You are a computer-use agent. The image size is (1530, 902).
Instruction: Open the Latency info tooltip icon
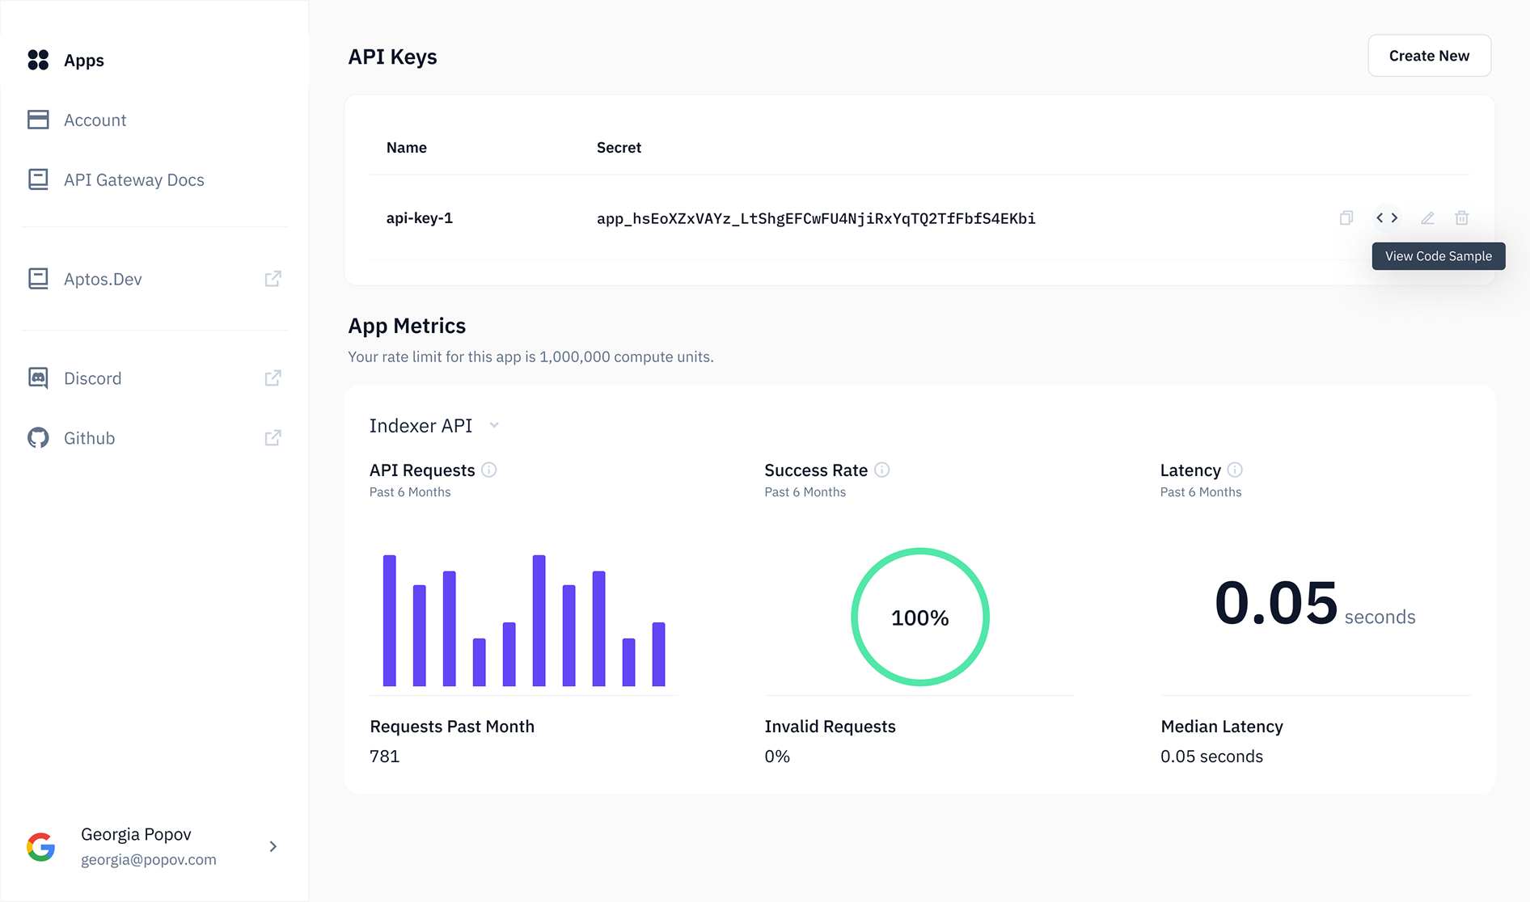pos(1235,470)
